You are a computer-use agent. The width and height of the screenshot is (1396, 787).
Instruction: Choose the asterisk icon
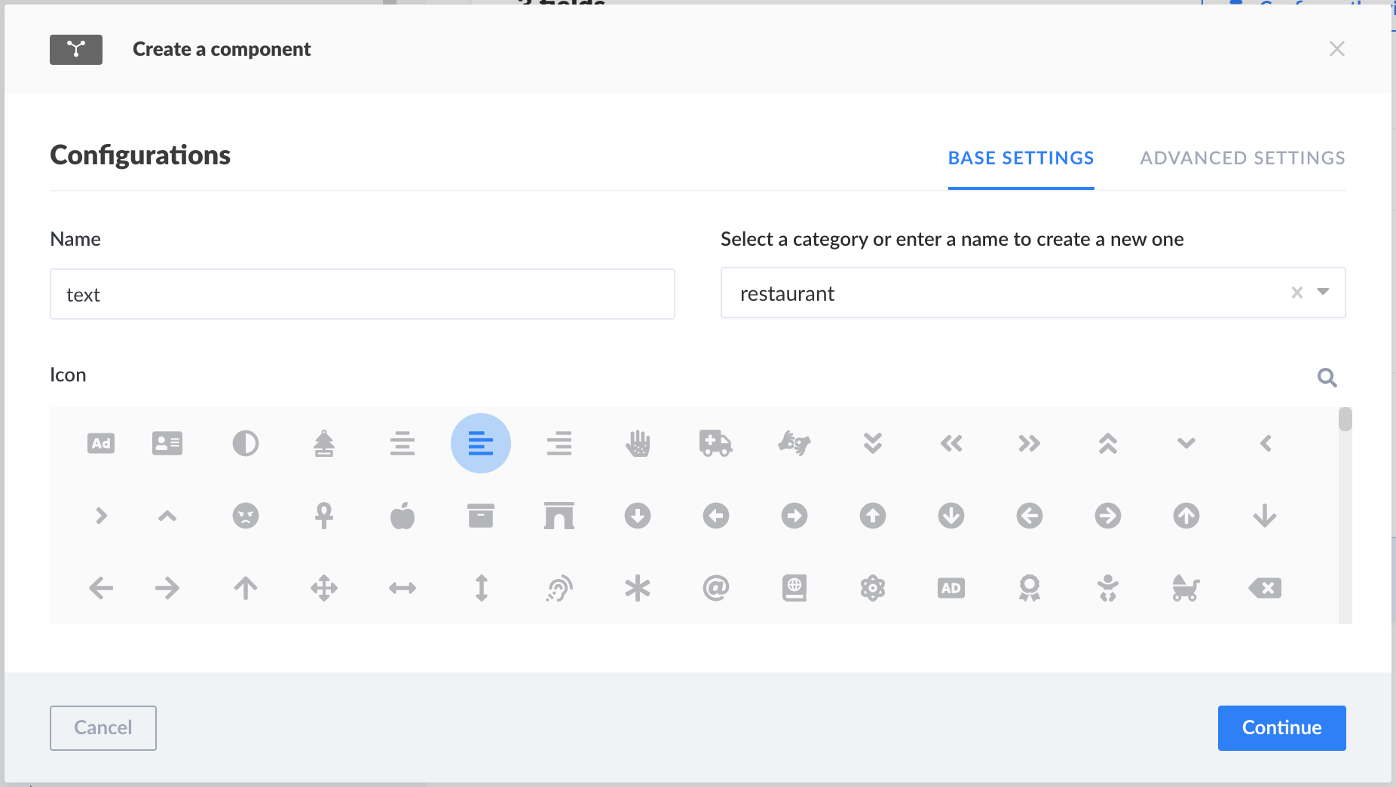[638, 589]
